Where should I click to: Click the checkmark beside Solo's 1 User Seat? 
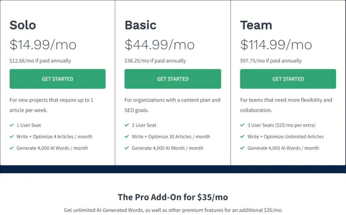pos(11,125)
